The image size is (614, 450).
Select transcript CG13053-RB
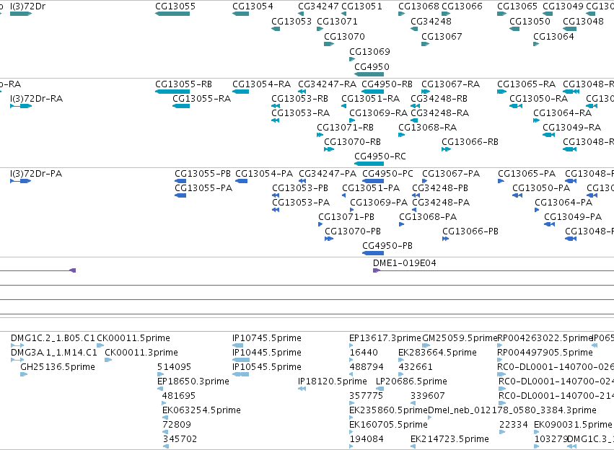[300, 99]
